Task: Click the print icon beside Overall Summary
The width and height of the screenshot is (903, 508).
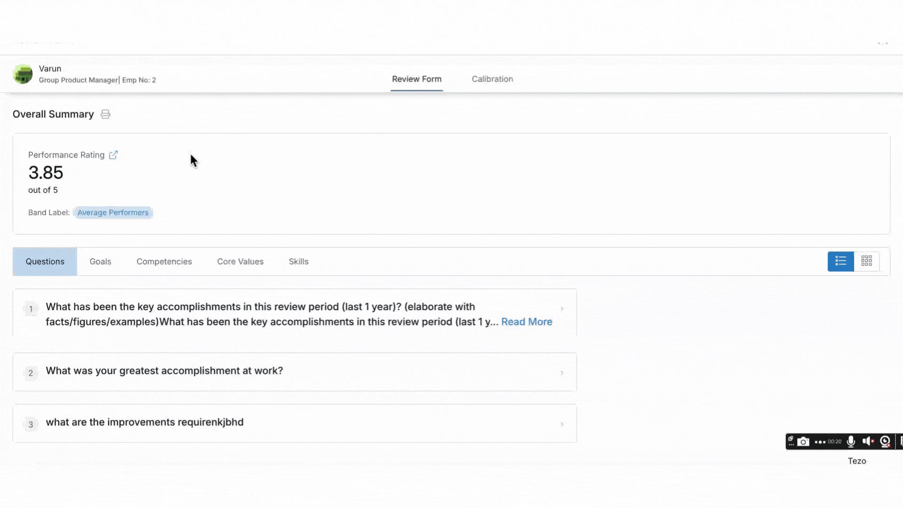Action: 105,114
